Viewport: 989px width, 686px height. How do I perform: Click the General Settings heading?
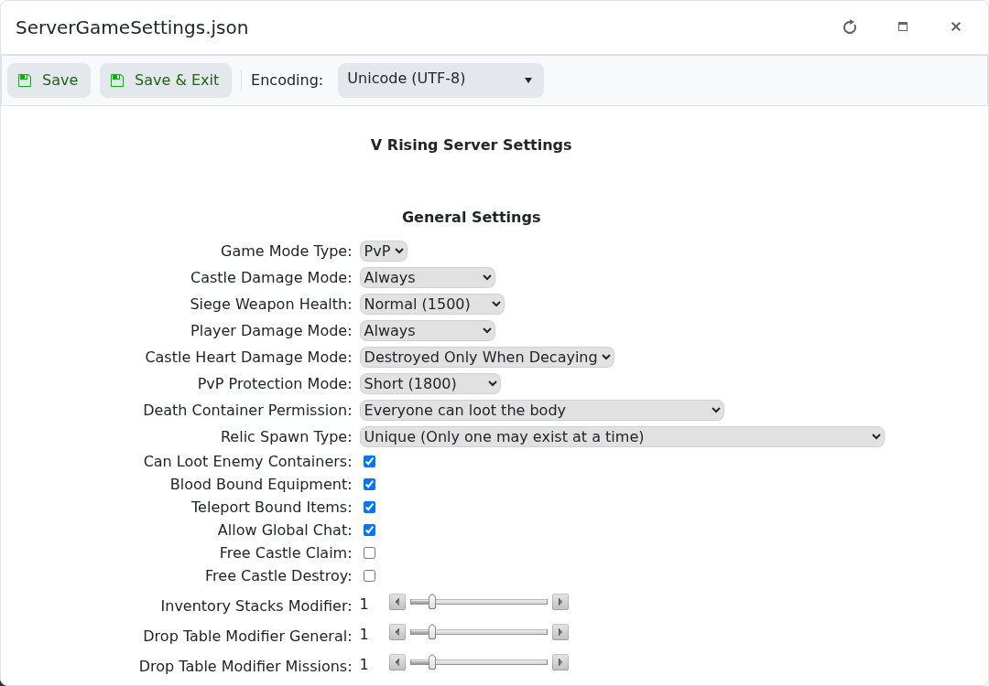click(x=472, y=218)
